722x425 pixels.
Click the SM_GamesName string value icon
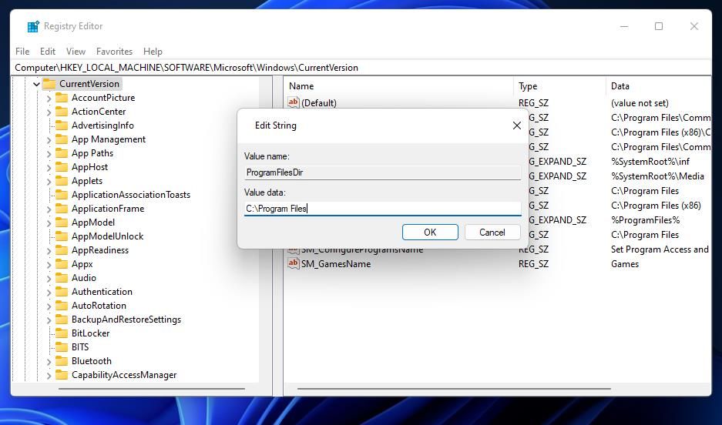pos(294,263)
